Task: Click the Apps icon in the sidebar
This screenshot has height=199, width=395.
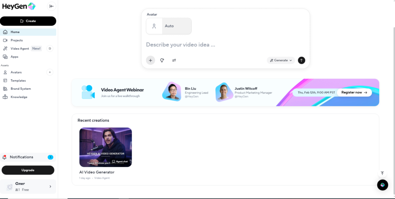Action: pos(5,57)
